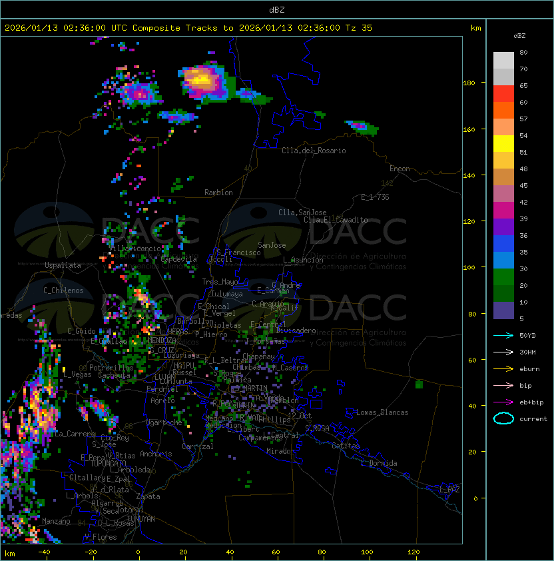The image size is (554, 561).
Task: Click the '-40' tick on horizontal km axis
Action: [44, 552]
